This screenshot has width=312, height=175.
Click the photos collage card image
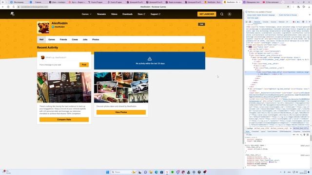point(121,87)
